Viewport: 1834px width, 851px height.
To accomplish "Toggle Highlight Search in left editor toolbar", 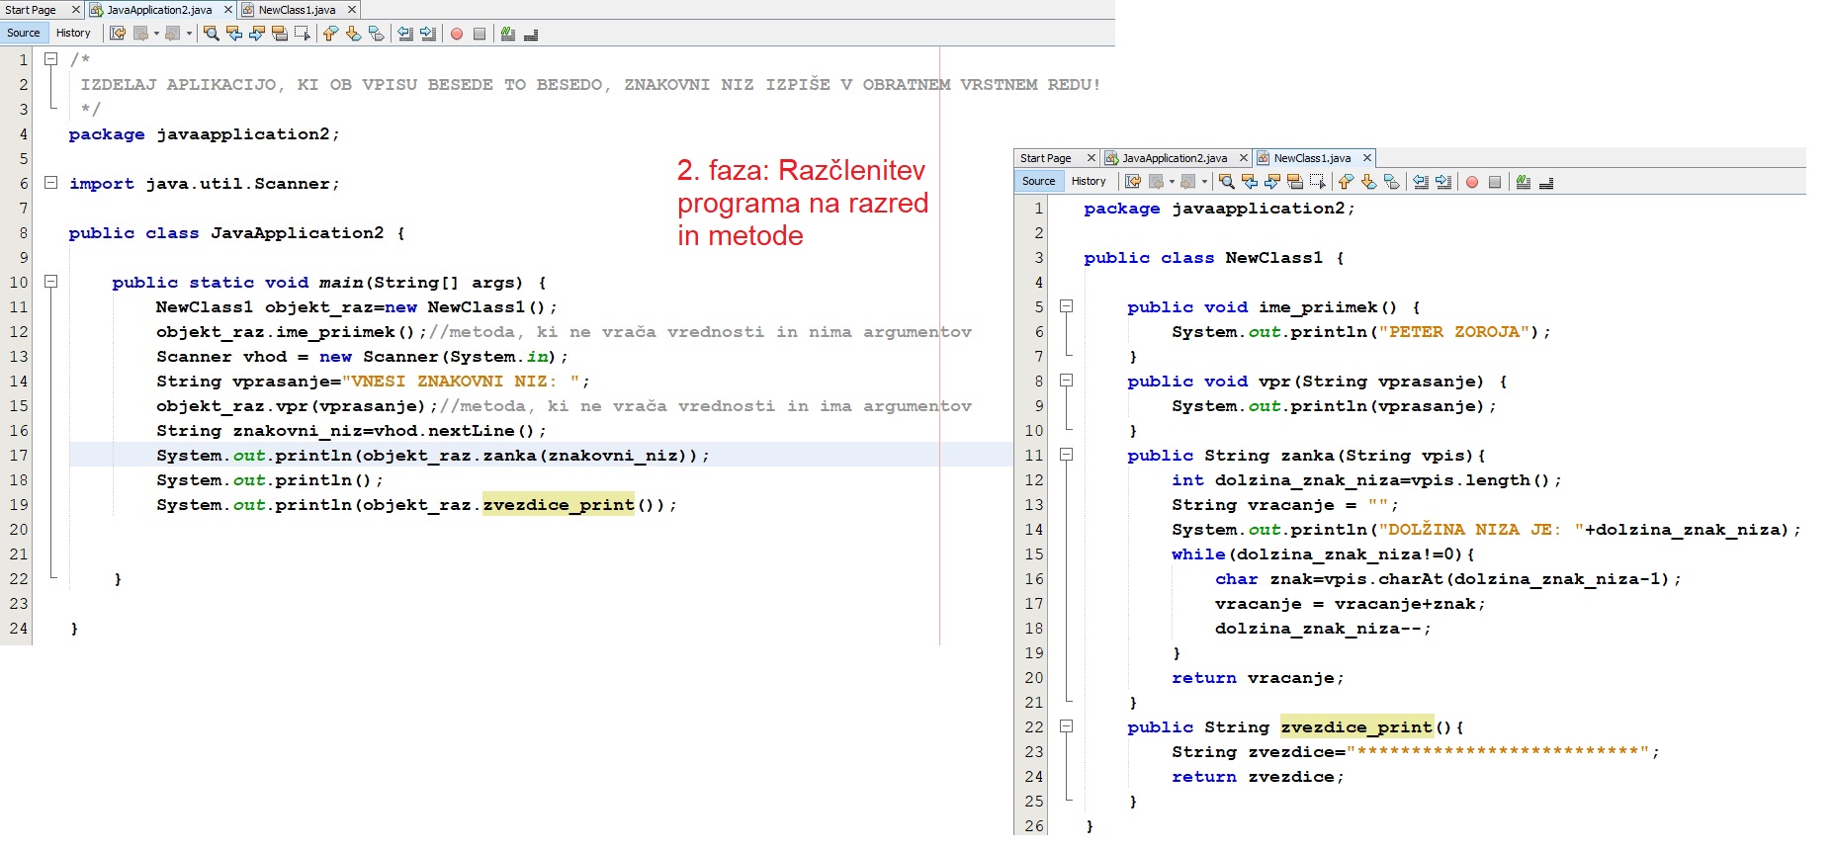I will (280, 34).
